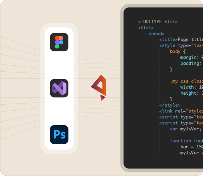Click the bar = 150 assignment line
Viewport: 203px width, 176px height.
(x=191, y=147)
